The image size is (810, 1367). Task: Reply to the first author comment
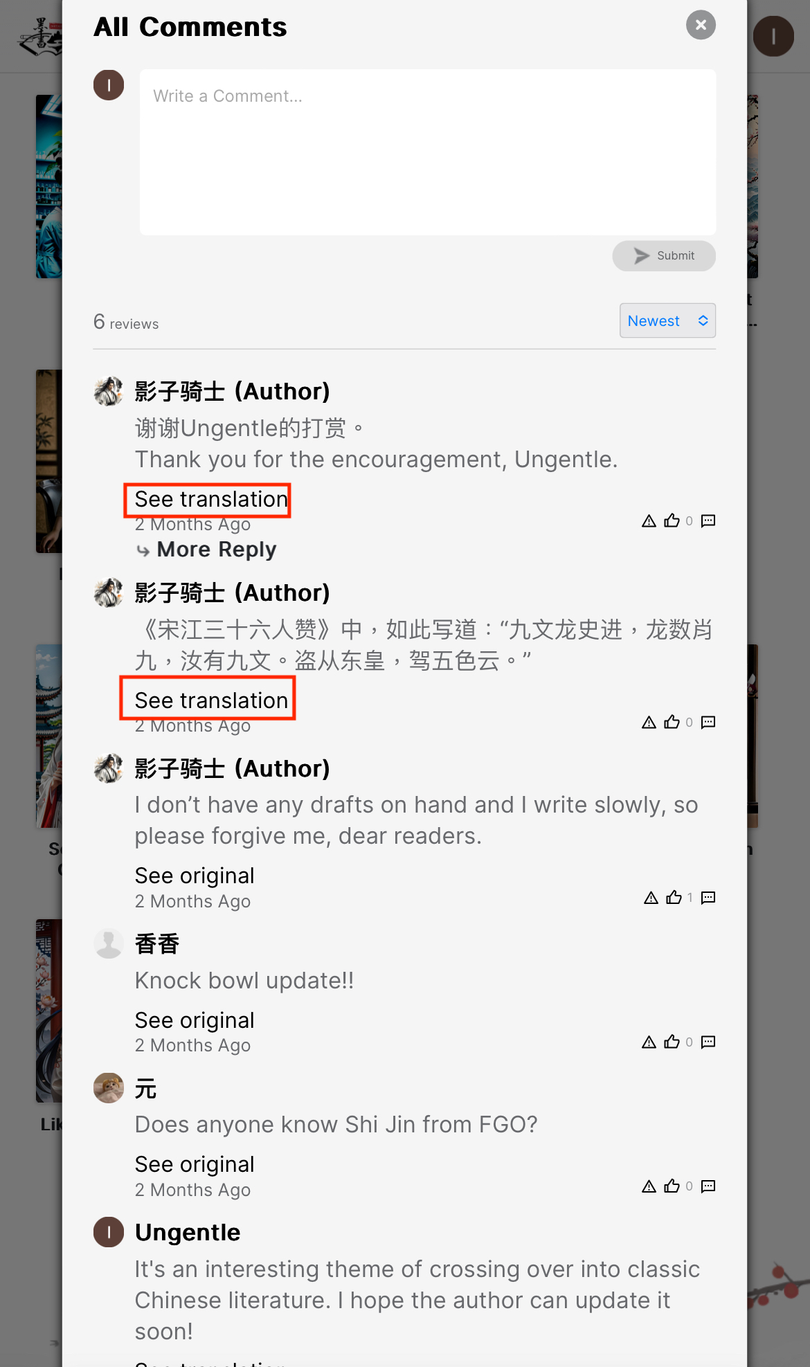pyautogui.click(x=708, y=520)
